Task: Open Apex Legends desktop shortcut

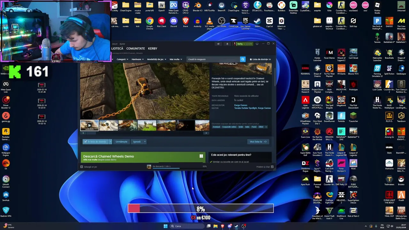Action: pyautogui.click(x=305, y=103)
